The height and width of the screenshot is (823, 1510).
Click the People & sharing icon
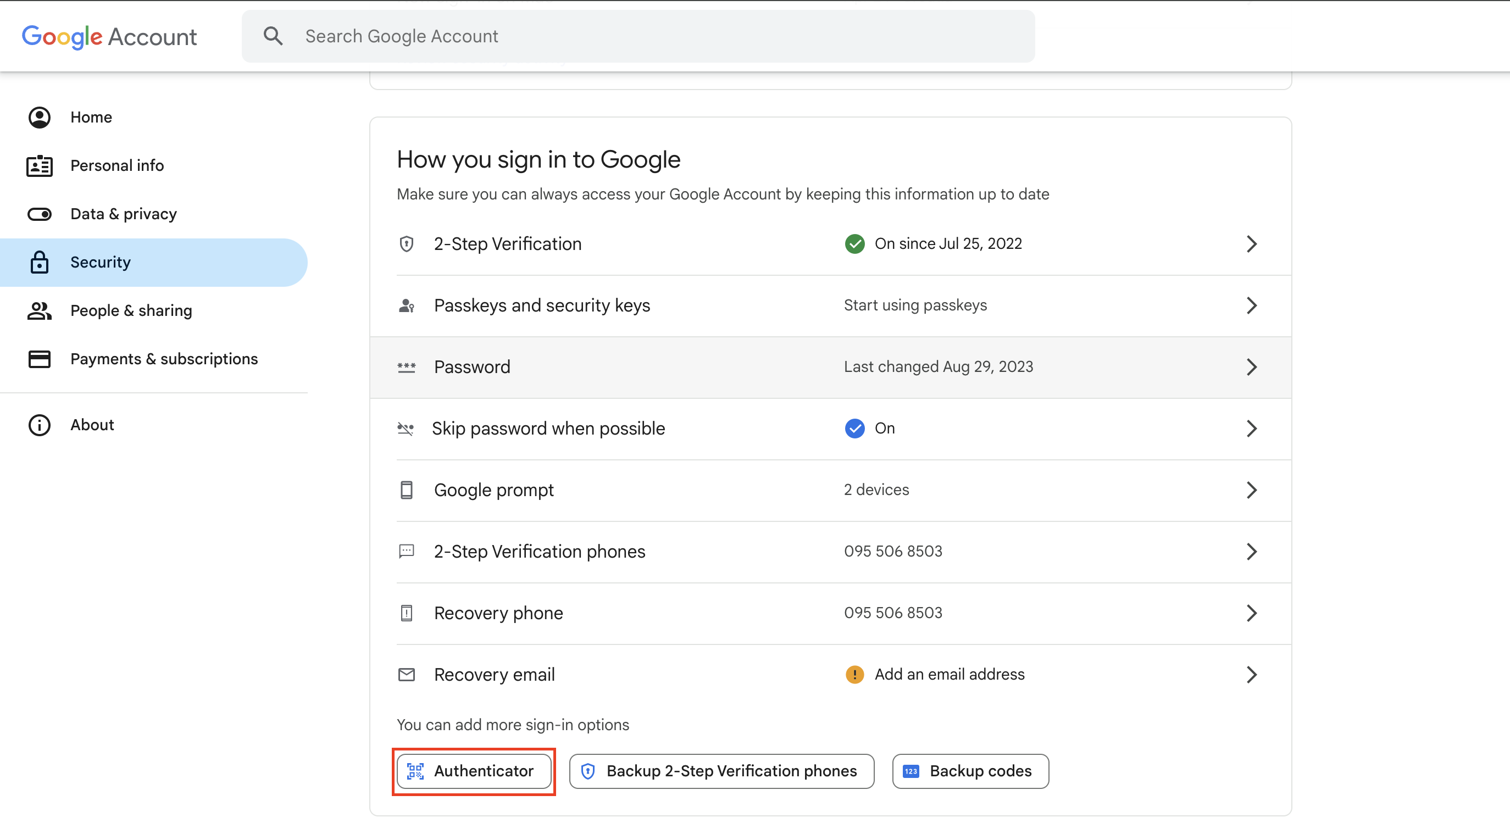39,310
